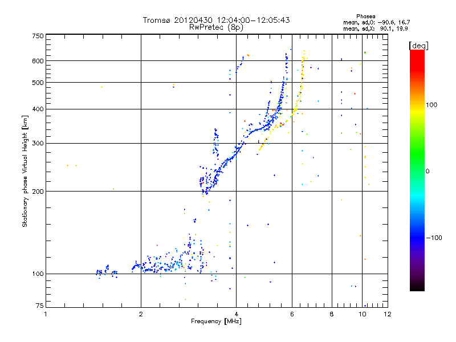Click the x-axis tick '10'

[x=362, y=314]
